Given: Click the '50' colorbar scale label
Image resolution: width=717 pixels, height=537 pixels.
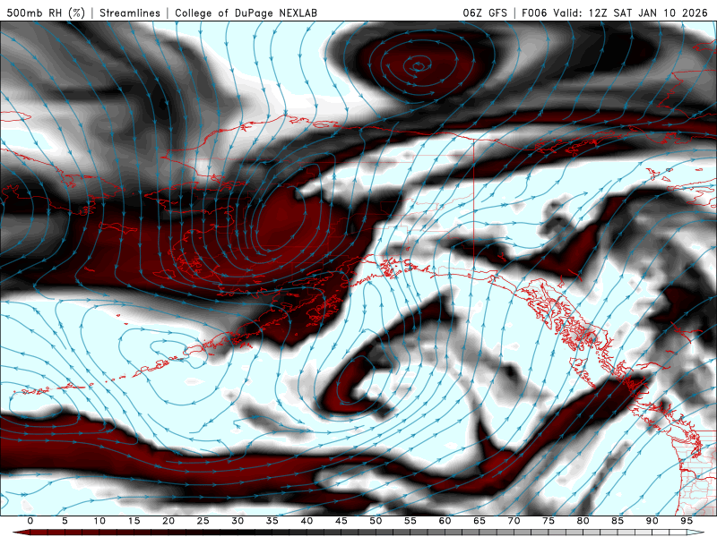Looking at the screenshot, I should pyautogui.click(x=376, y=521).
